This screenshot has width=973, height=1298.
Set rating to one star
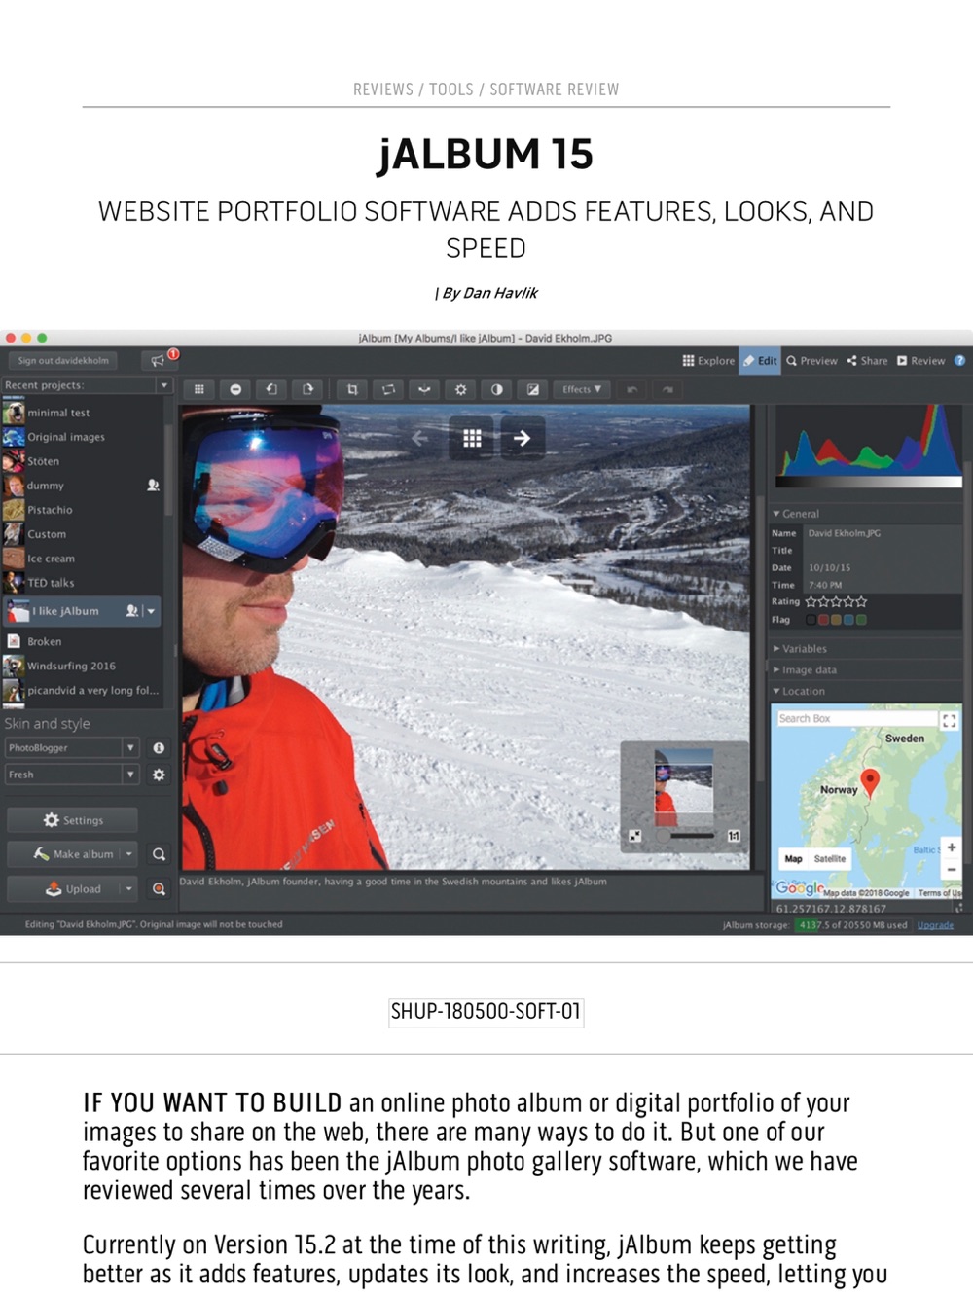click(811, 601)
